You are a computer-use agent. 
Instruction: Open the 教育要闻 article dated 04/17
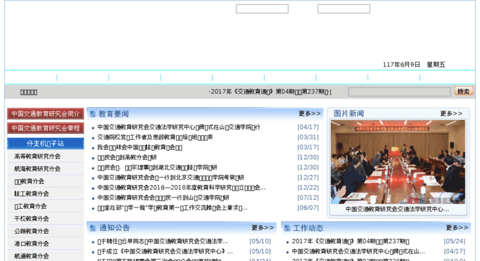(x=179, y=127)
